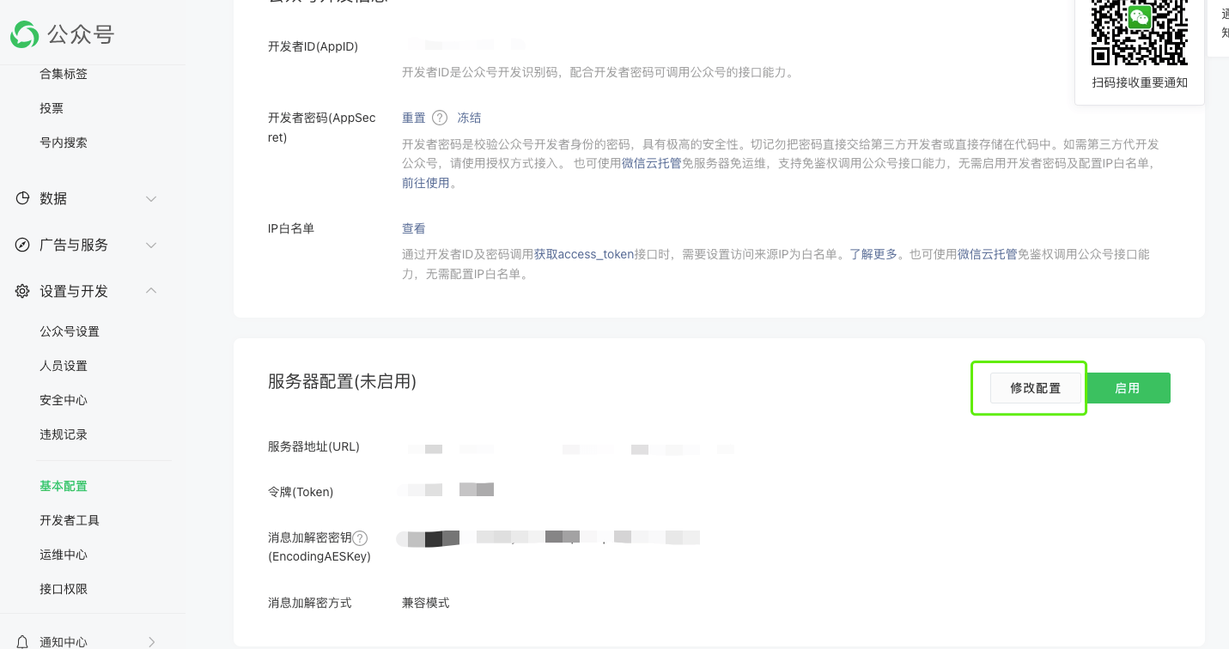Viewport: 1229px width, 649px height.
Task: Click the 了解更多 link
Action: click(x=873, y=254)
